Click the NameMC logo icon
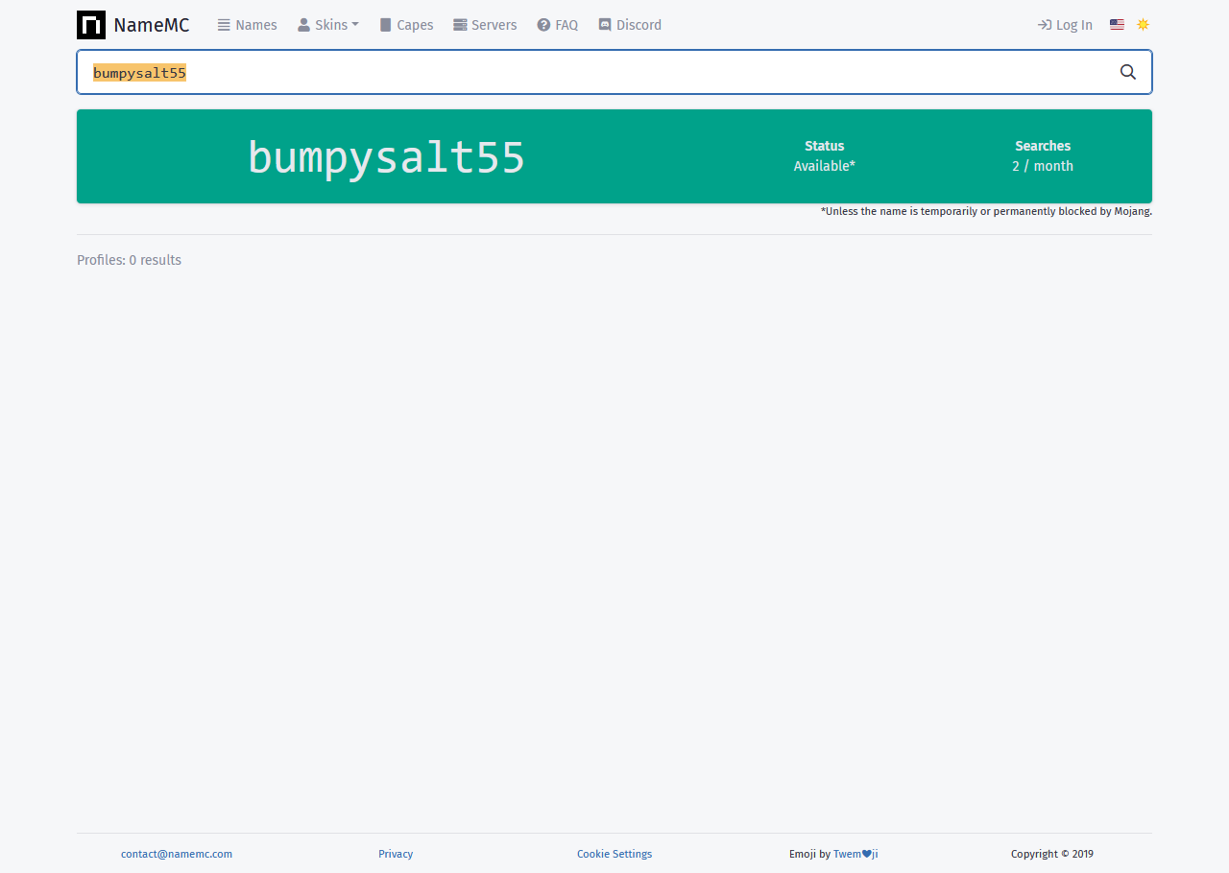 click(91, 25)
